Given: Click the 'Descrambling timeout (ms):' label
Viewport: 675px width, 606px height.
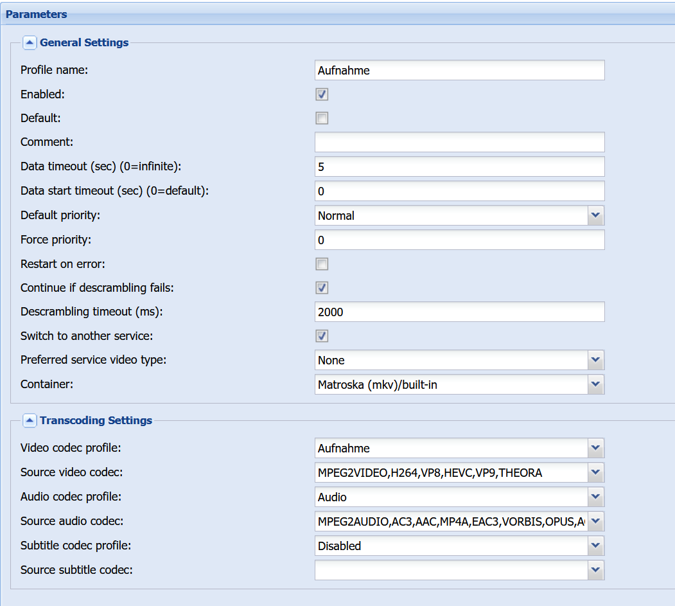Looking at the screenshot, I should click(92, 312).
